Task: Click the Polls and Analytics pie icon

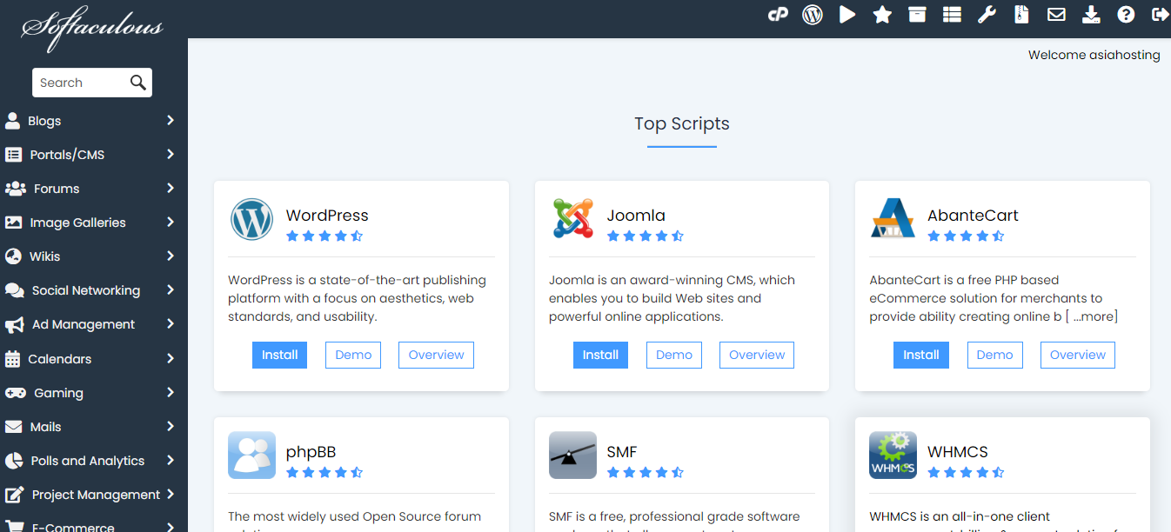Action: click(x=14, y=461)
